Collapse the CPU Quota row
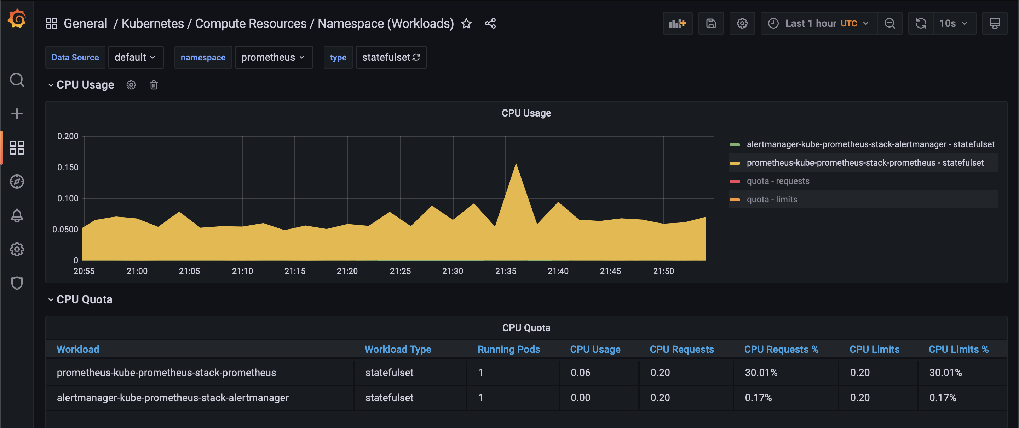Image resolution: width=1019 pixels, height=428 pixels. [x=84, y=300]
